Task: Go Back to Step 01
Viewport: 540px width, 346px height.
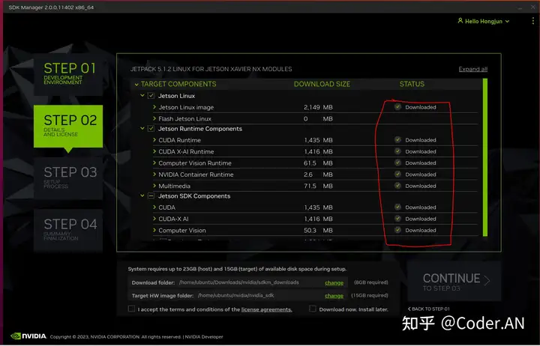Action: 429,309
